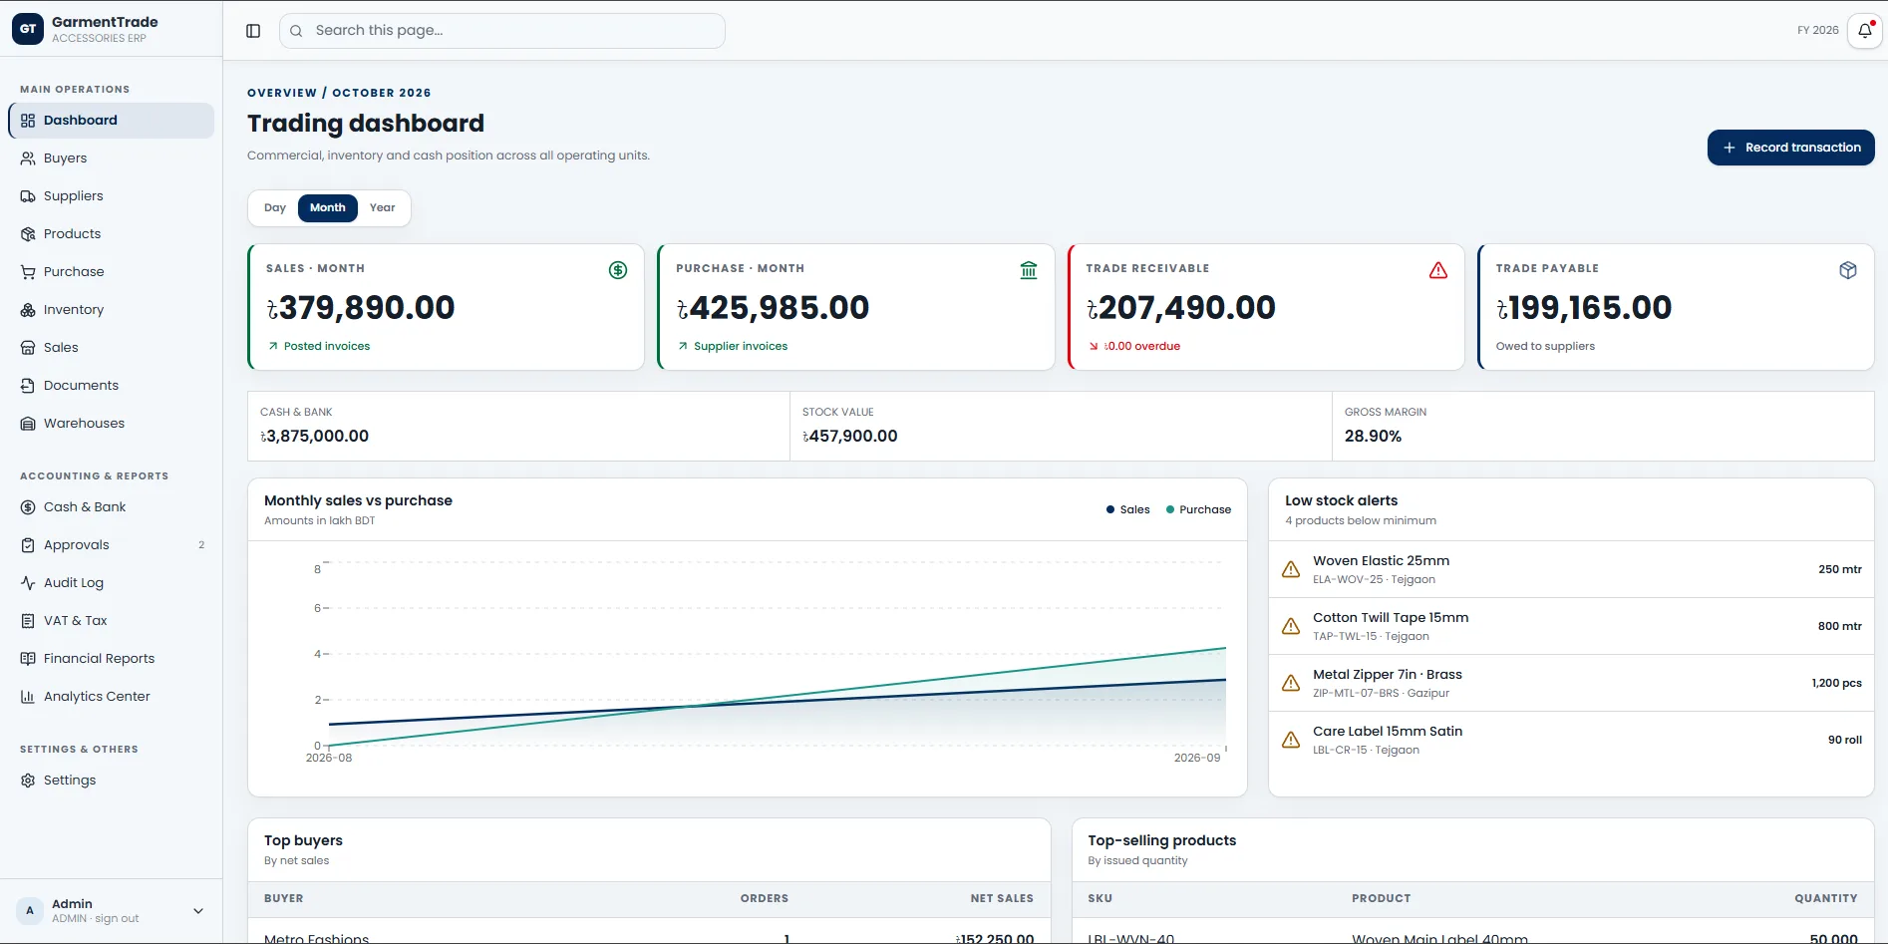Click the Audit Log activity icon

(28, 583)
